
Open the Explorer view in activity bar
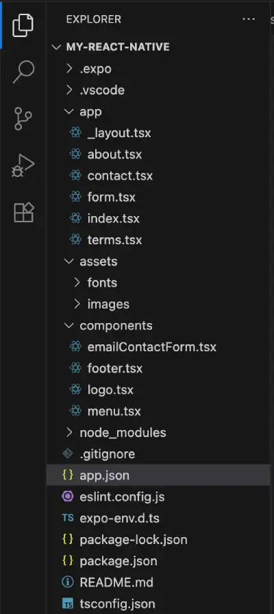point(23,25)
